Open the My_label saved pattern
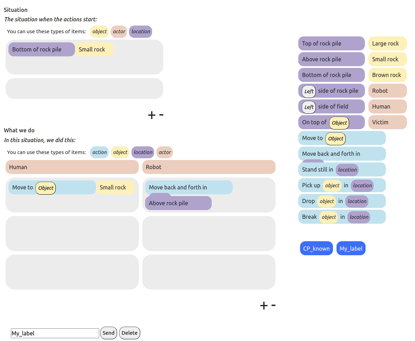 pos(351,248)
